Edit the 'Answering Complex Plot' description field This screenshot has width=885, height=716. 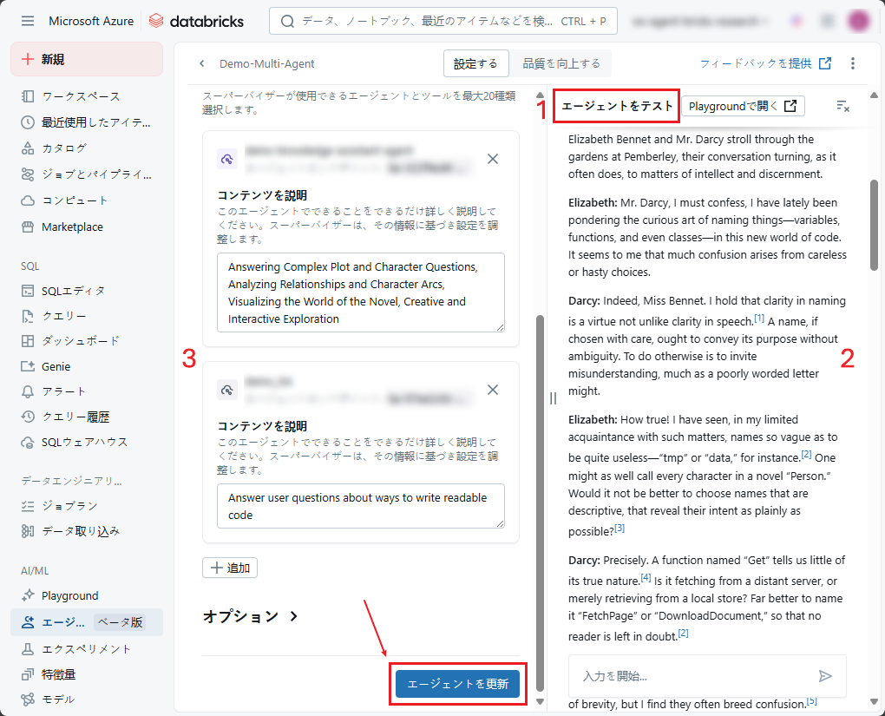(361, 292)
